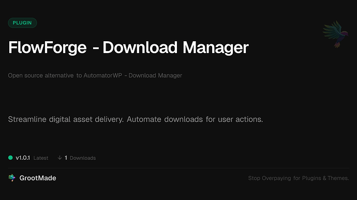Click the download arrow icon
The image size is (357, 200).
pyautogui.click(x=59, y=158)
